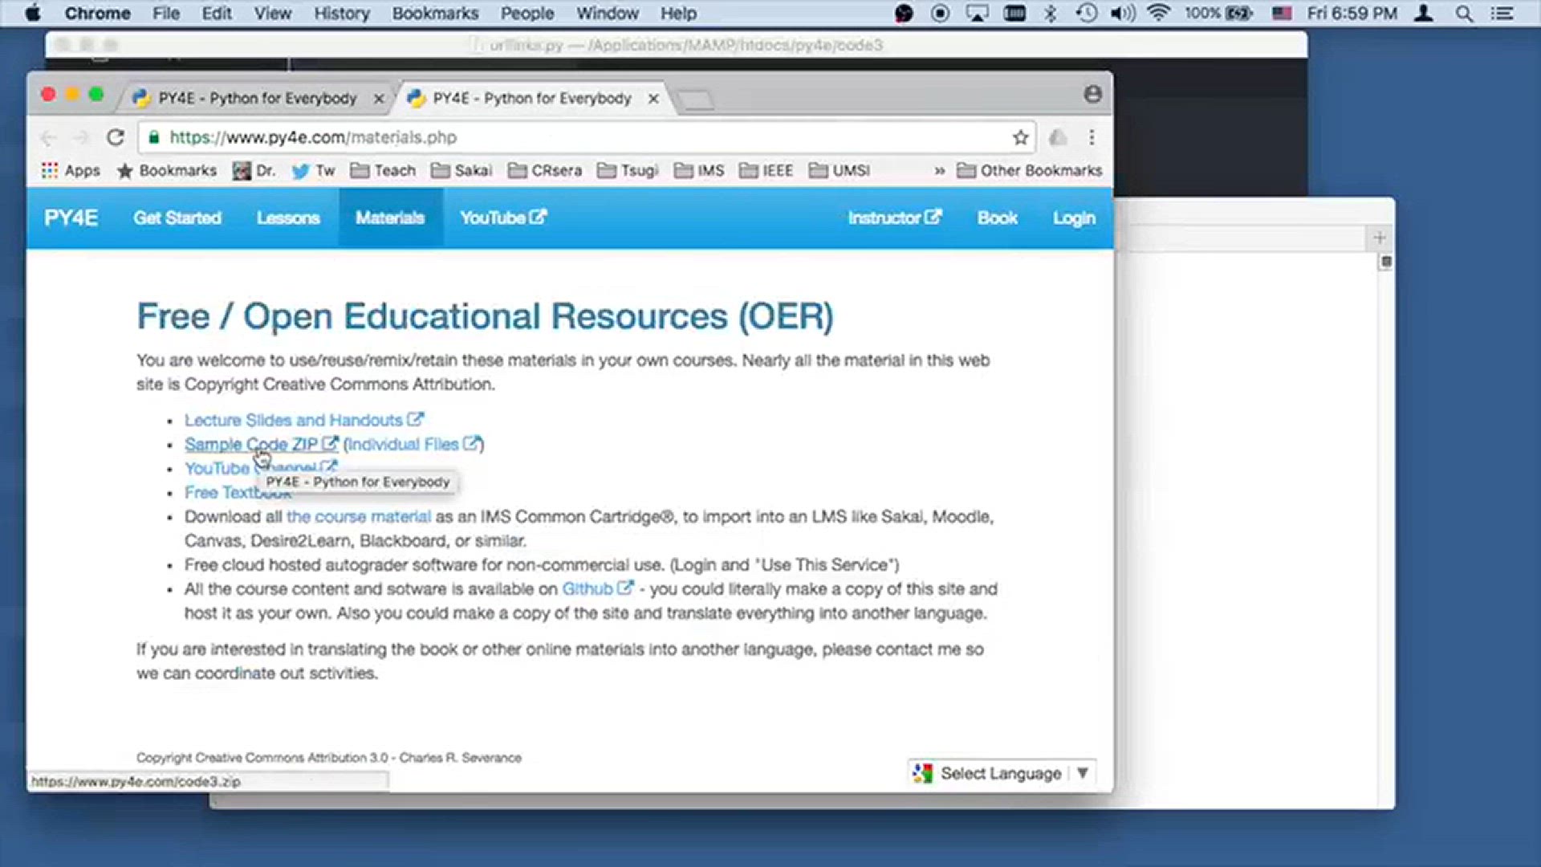Open the Book page
Viewport: 1541px width, 867px height.
(998, 218)
